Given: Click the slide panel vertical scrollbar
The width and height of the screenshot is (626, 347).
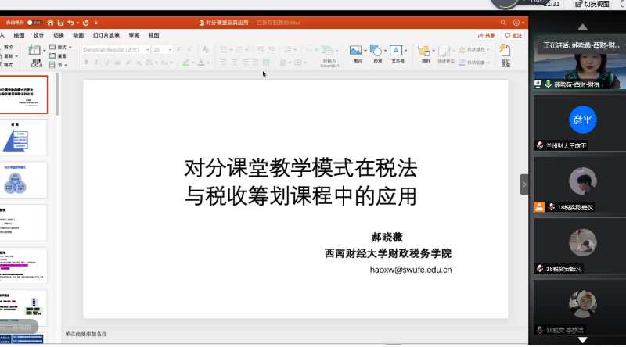Looking at the screenshot, I should 57,95.
